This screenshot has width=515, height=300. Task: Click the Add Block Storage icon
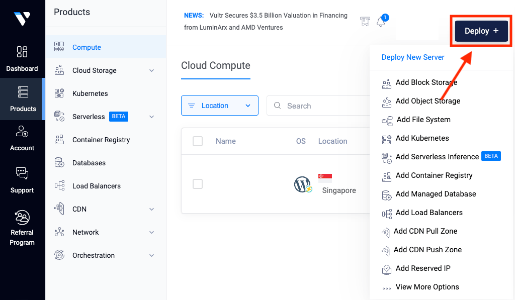tap(387, 83)
